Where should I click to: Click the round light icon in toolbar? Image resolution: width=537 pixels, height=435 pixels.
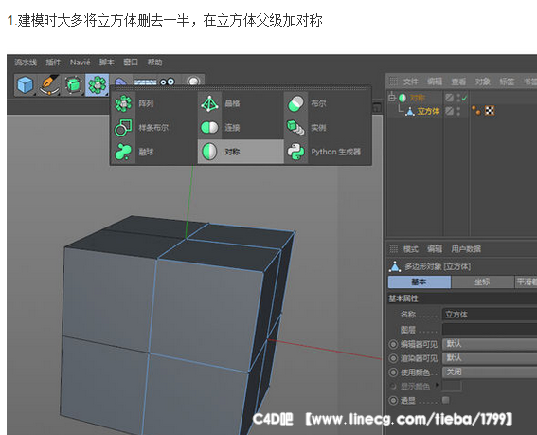[x=193, y=82]
